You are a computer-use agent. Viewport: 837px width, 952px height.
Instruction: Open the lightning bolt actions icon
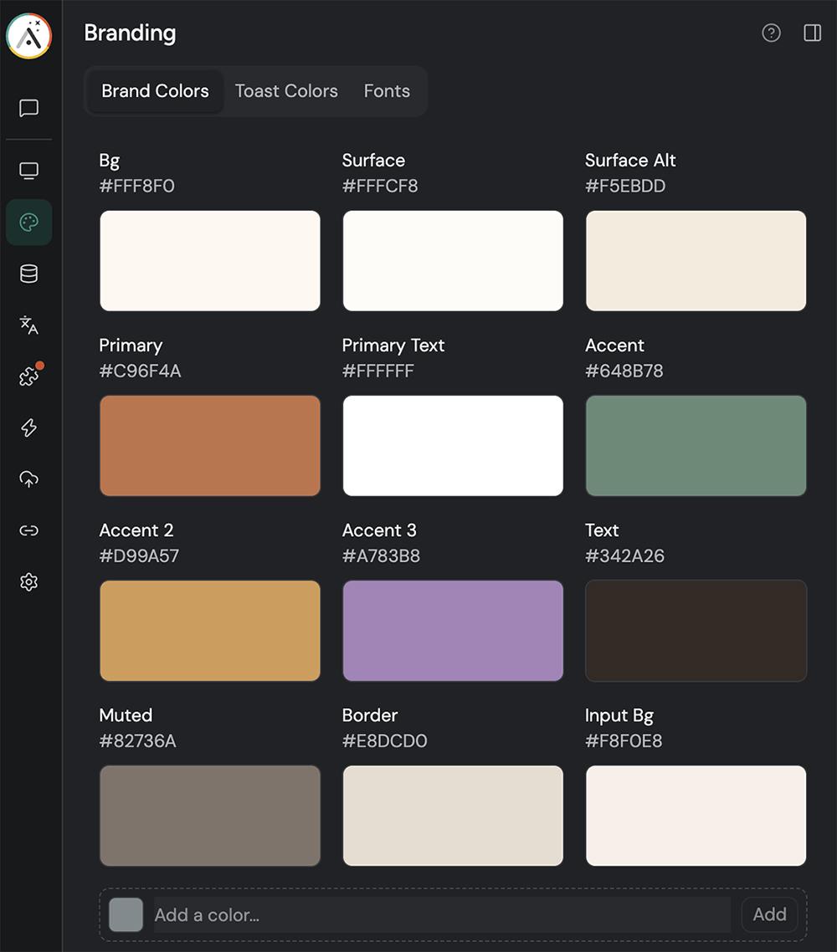click(29, 428)
